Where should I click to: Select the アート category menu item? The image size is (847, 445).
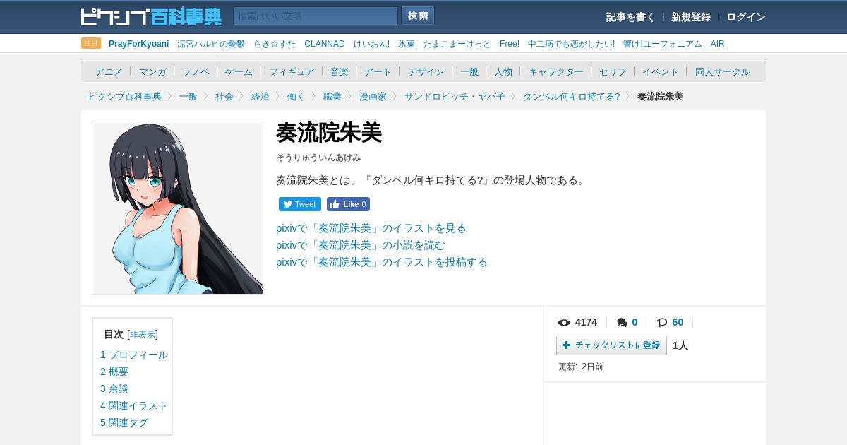(378, 71)
